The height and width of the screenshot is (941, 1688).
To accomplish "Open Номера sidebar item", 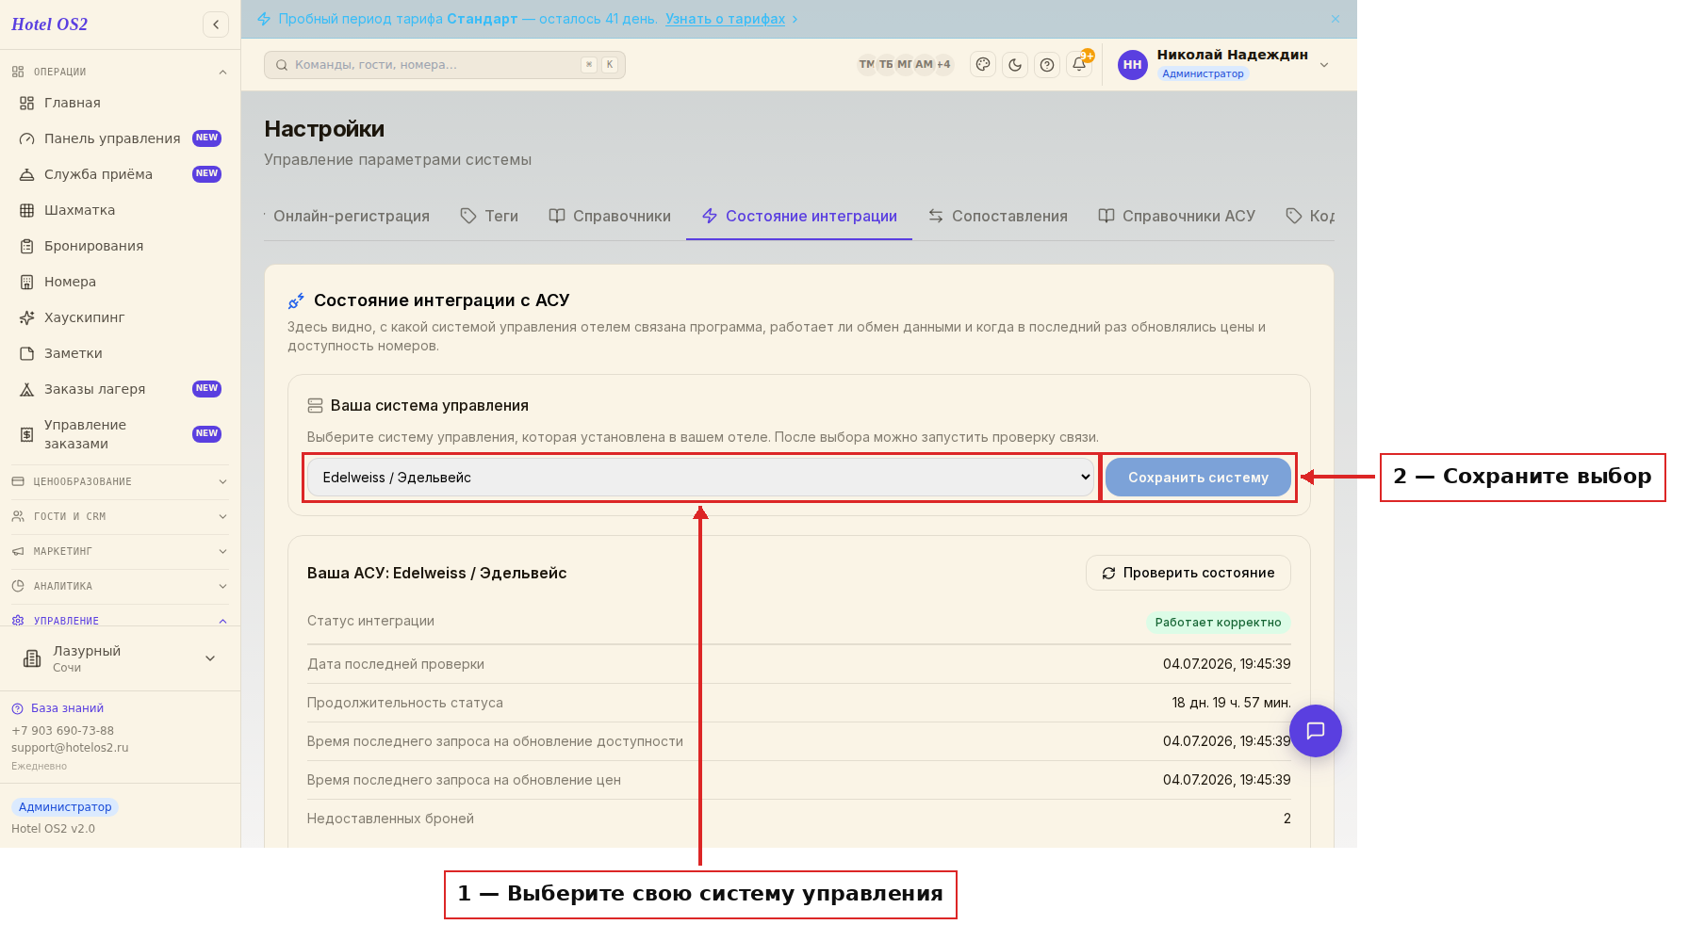I will [120, 282].
